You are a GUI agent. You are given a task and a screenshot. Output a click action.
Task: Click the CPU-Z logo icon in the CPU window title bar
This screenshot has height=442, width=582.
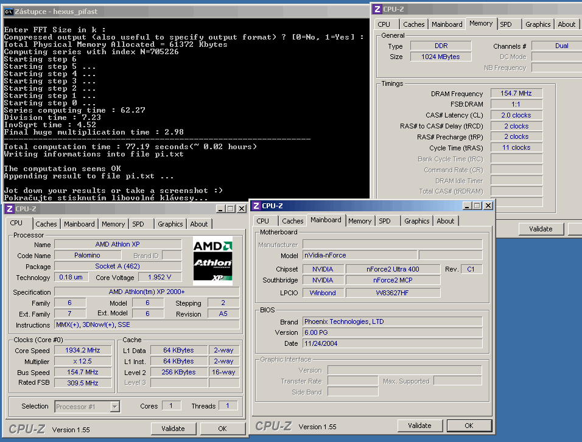(10, 209)
